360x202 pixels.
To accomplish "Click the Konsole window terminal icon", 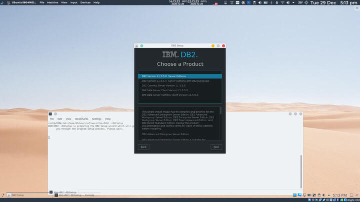I will point(50,114).
